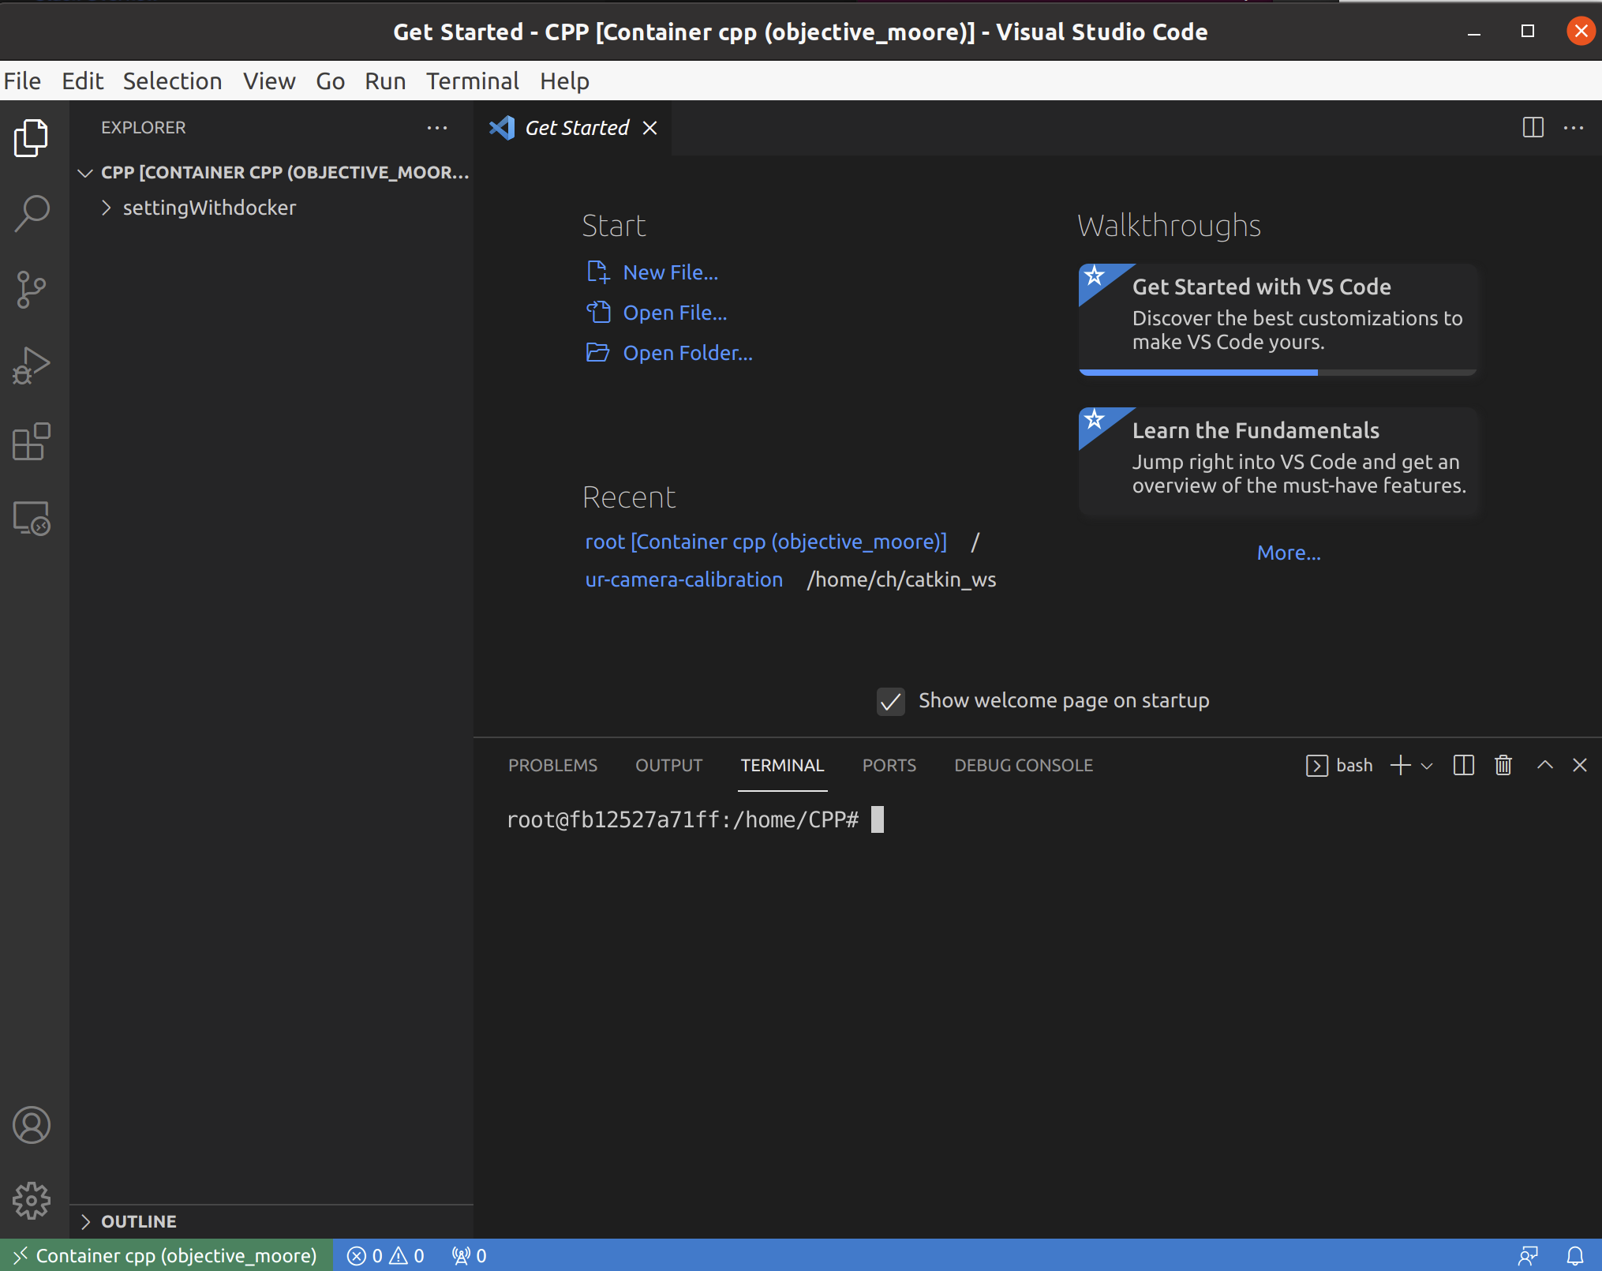
Task: Open the Extensions view
Action: (x=32, y=442)
